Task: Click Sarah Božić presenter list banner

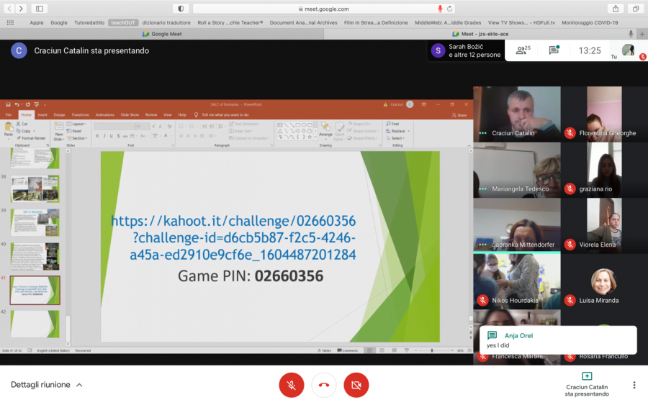Action: (465, 50)
